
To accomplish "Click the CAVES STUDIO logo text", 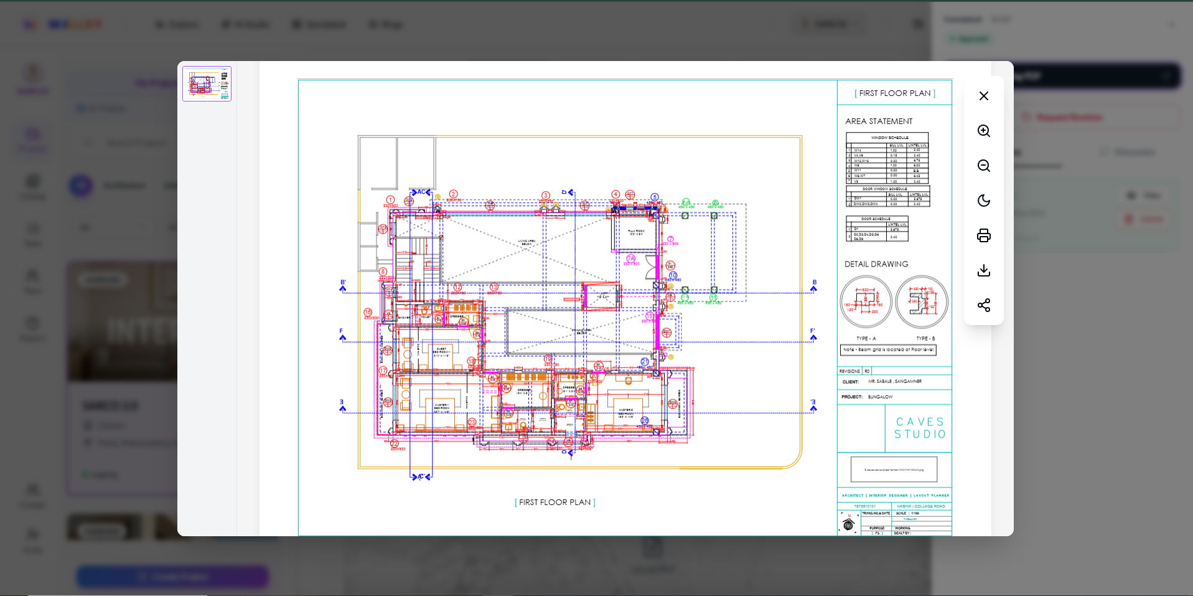I will coord(920,428).
